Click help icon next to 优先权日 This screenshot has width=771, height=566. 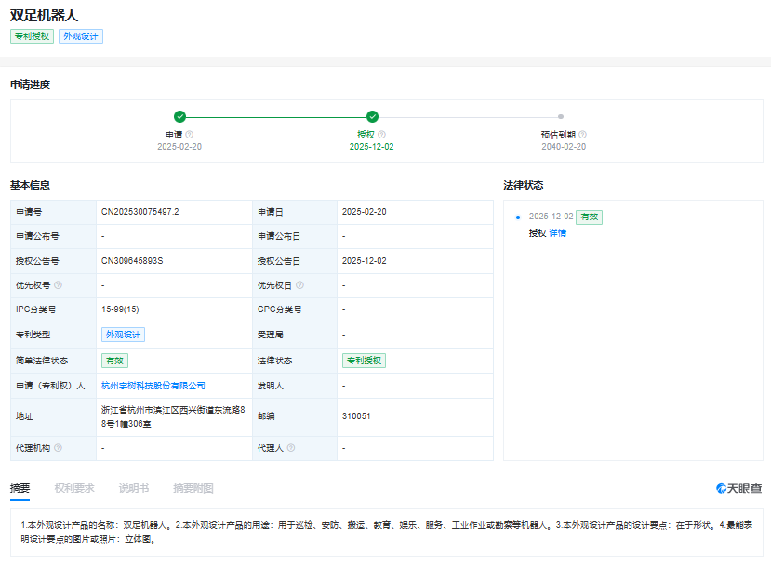pos(300,285)
